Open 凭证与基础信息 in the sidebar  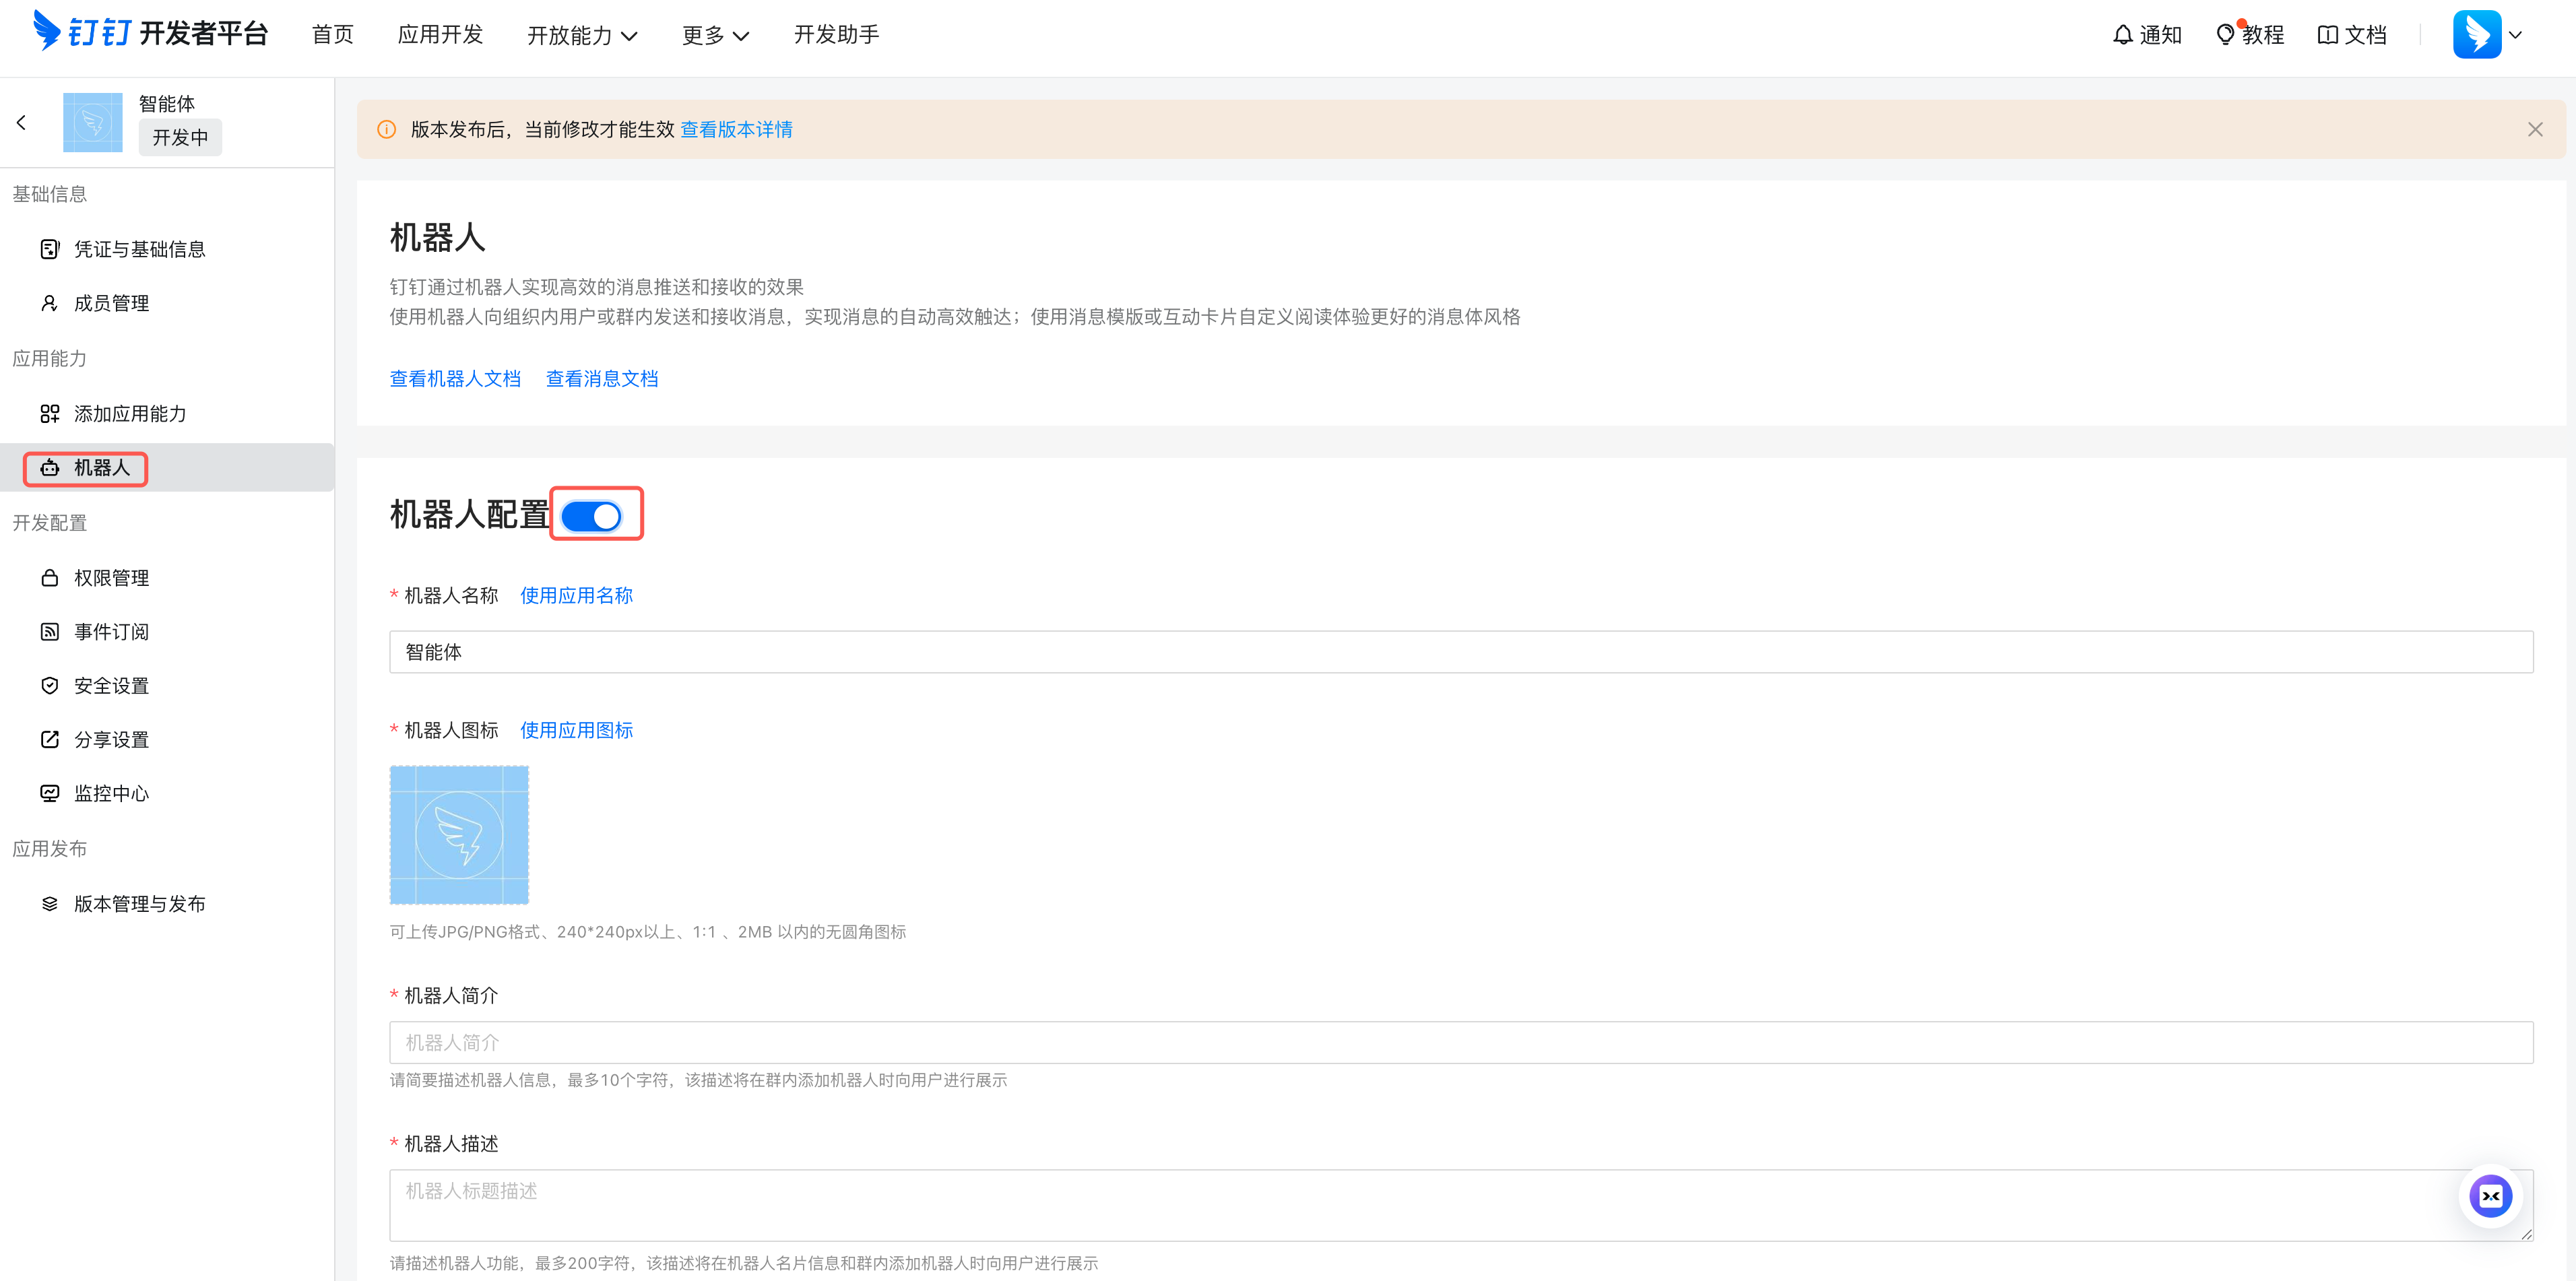pyautogui.click(x=139, y=249)
